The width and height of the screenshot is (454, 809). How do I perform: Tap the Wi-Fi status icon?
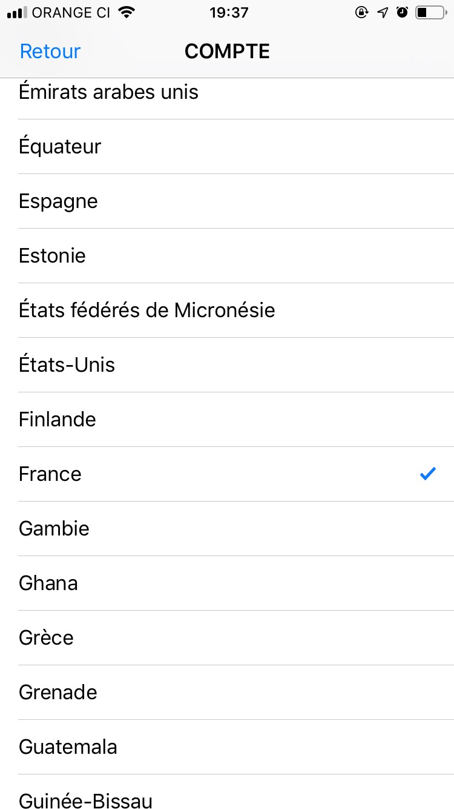pyautogui.click(x=127, y=13)
